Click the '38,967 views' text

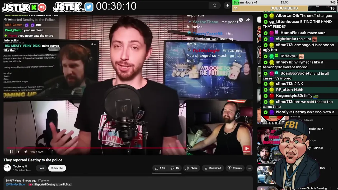click(13, 180)
